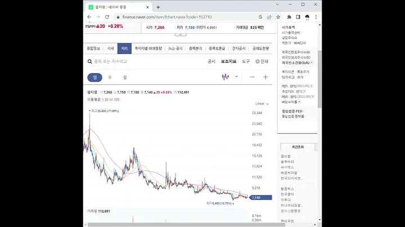Switch to the 시세 tab
This screenshot has width=405, height=227.
(x=111, y=48)
